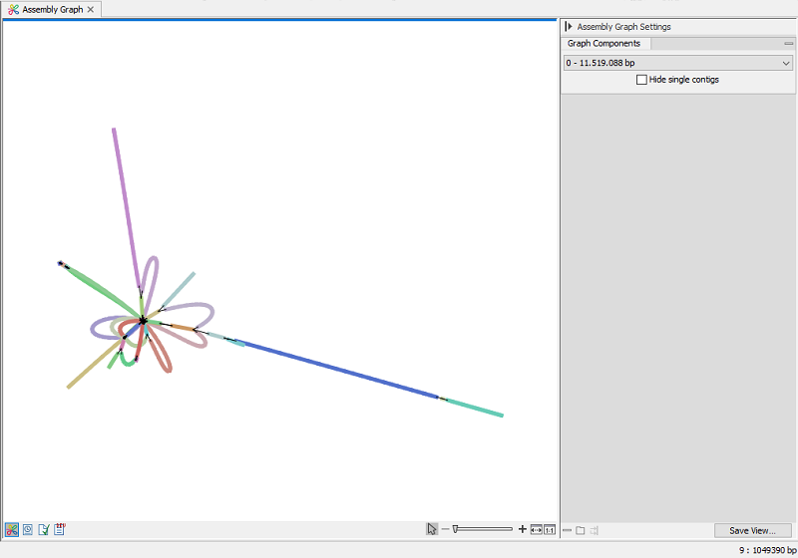The height and width of the screenshot is (558, 798).
Task: Open the 0 - 11.519.088 bp dropdown
Action: [x=678, y=63]
